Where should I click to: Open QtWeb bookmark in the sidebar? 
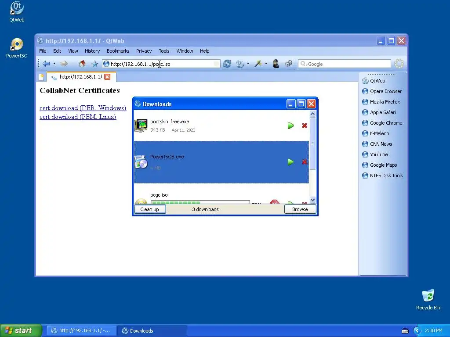coord(374,81)
